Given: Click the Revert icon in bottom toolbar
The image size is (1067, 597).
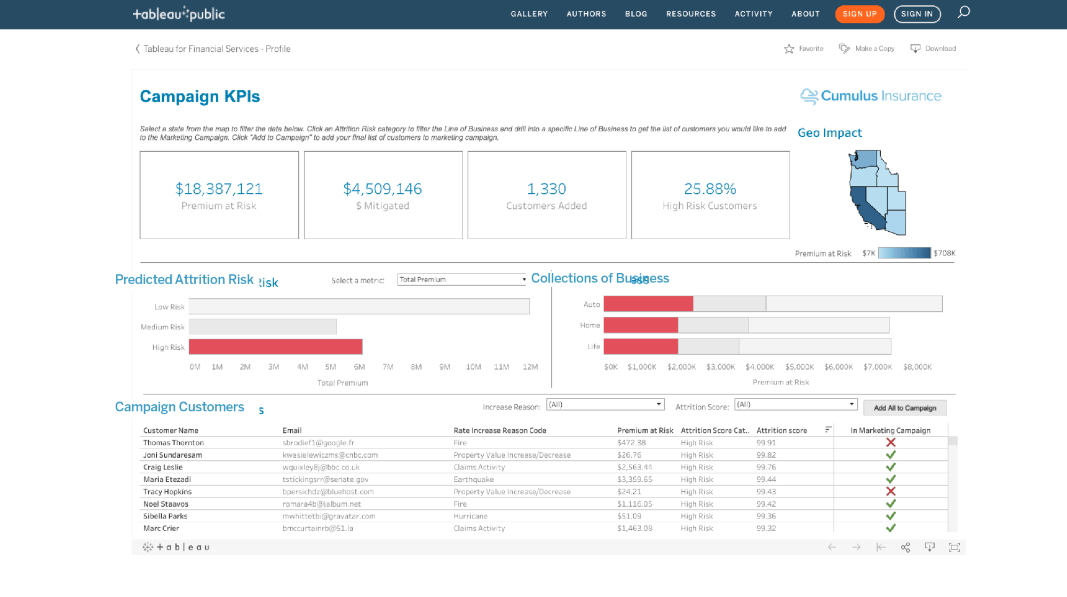Looking at the screenshot, I should [881, 547].
